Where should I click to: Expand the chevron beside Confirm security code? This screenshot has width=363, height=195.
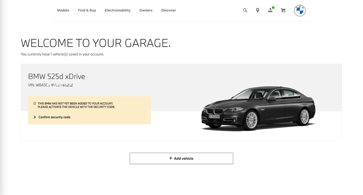pyautogui.click(x=35, y=117)
